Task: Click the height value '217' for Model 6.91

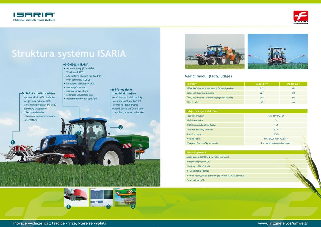Action: tap(262, 88)
